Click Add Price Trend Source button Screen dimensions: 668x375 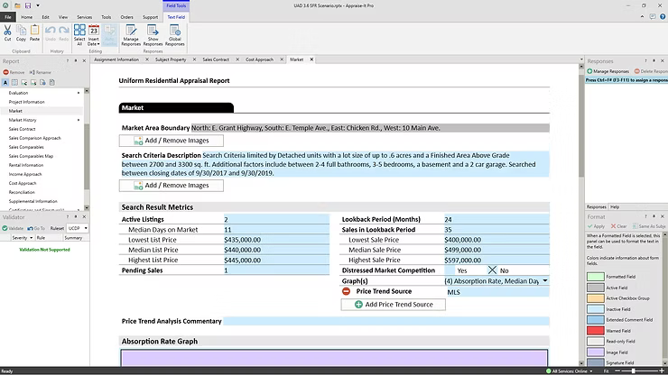[394, 305]
